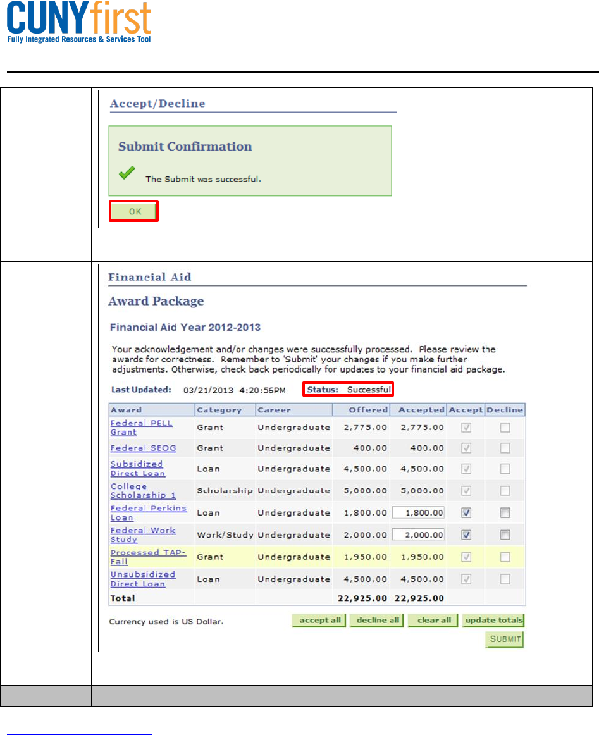The height and width of the screenshot is (735, 599).
Task: Click Decline checkbox for Unsubsidized Direct Loan
Action: coord(505,579)
